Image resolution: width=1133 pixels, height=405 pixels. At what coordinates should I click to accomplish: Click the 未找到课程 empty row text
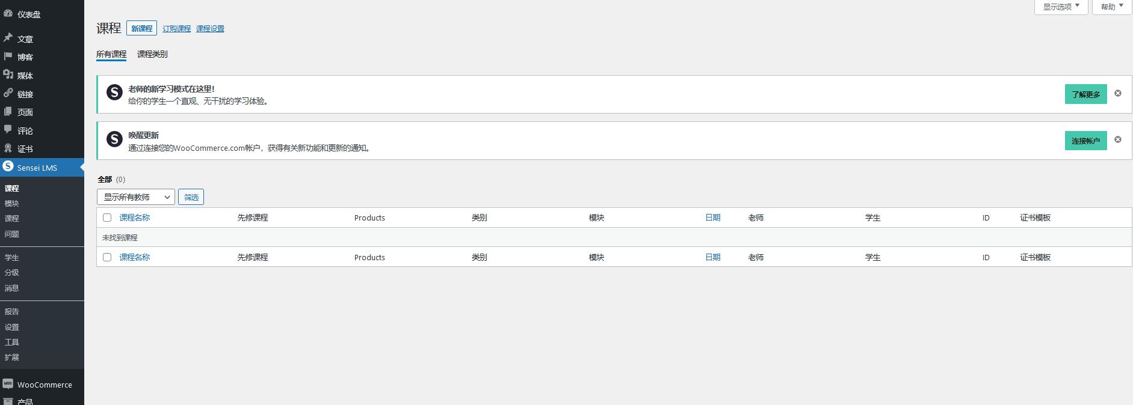[x=120, y=237]
